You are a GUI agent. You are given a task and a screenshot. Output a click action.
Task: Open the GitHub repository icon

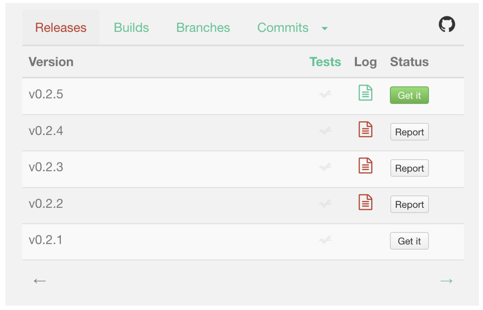(x=447, y=24)
